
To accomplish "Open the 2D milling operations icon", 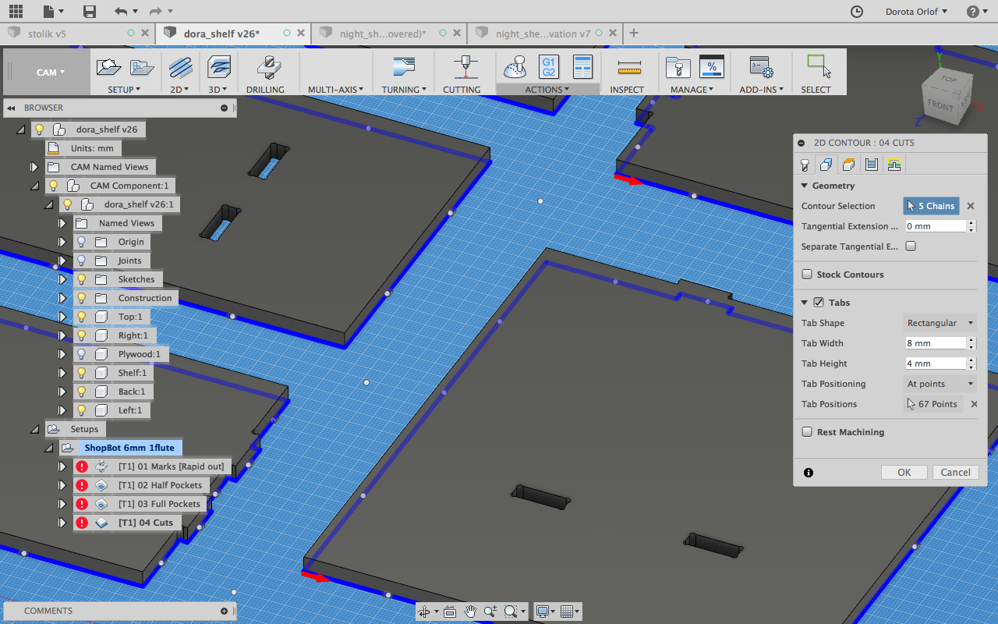I will click(x=180, y=67).
